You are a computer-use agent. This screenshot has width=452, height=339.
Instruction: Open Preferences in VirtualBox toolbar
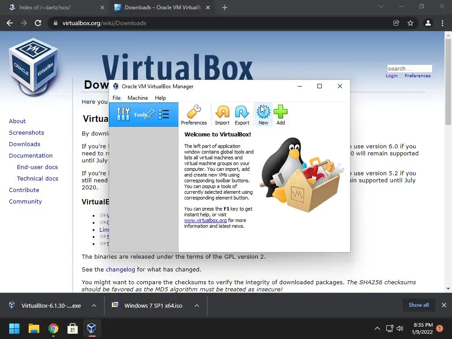[x=194, y=115]
